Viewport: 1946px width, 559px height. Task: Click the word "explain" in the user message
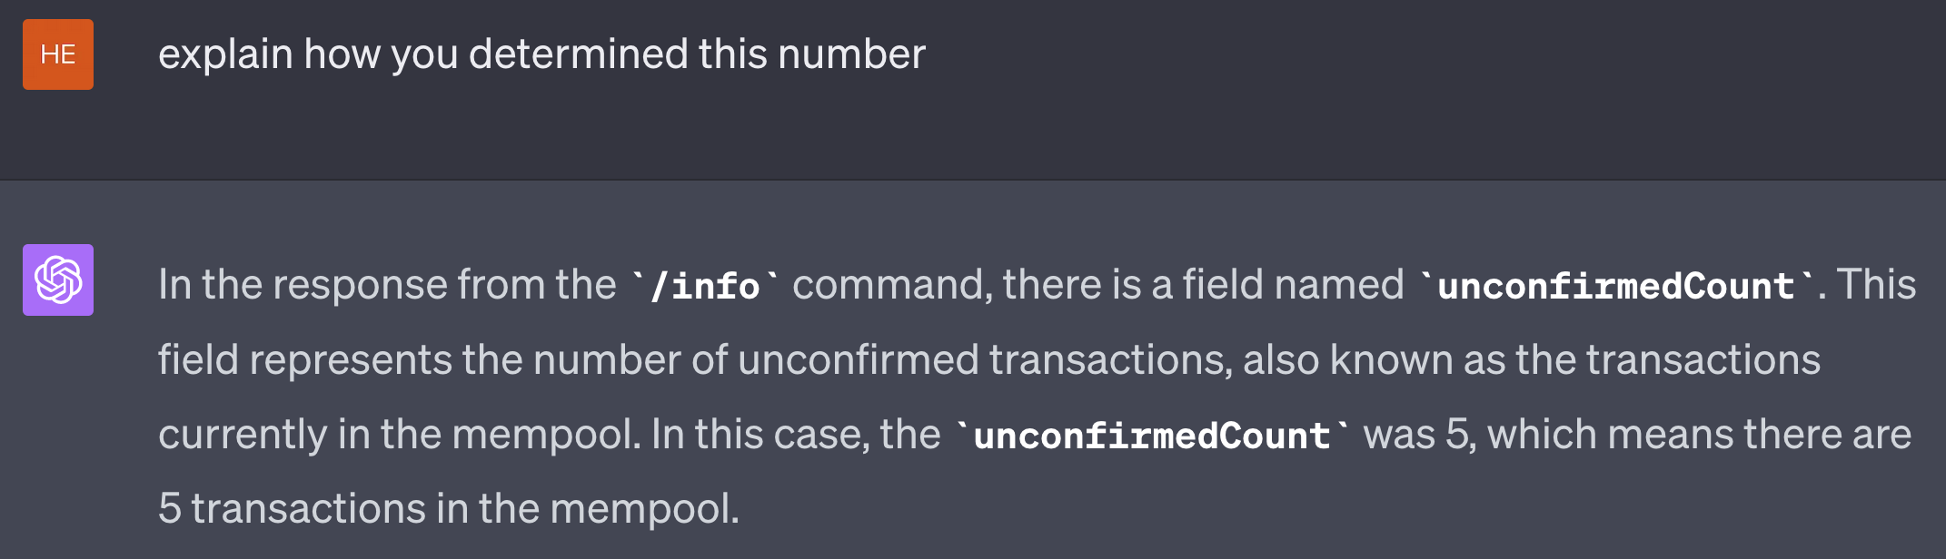point(225,54)
